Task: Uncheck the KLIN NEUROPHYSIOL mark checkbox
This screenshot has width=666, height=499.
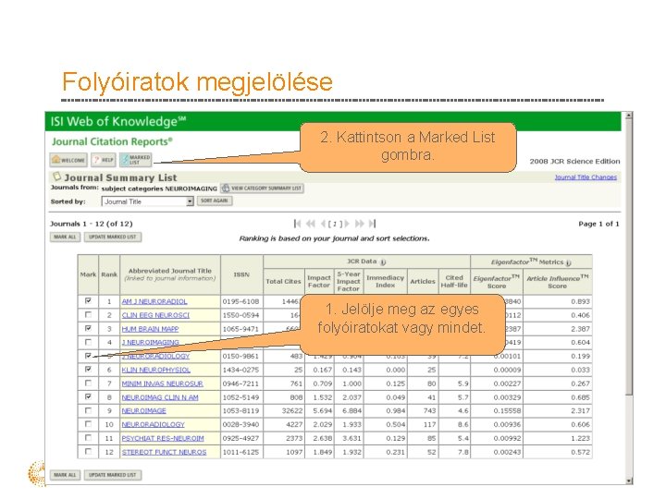Action: pos(89,369)
